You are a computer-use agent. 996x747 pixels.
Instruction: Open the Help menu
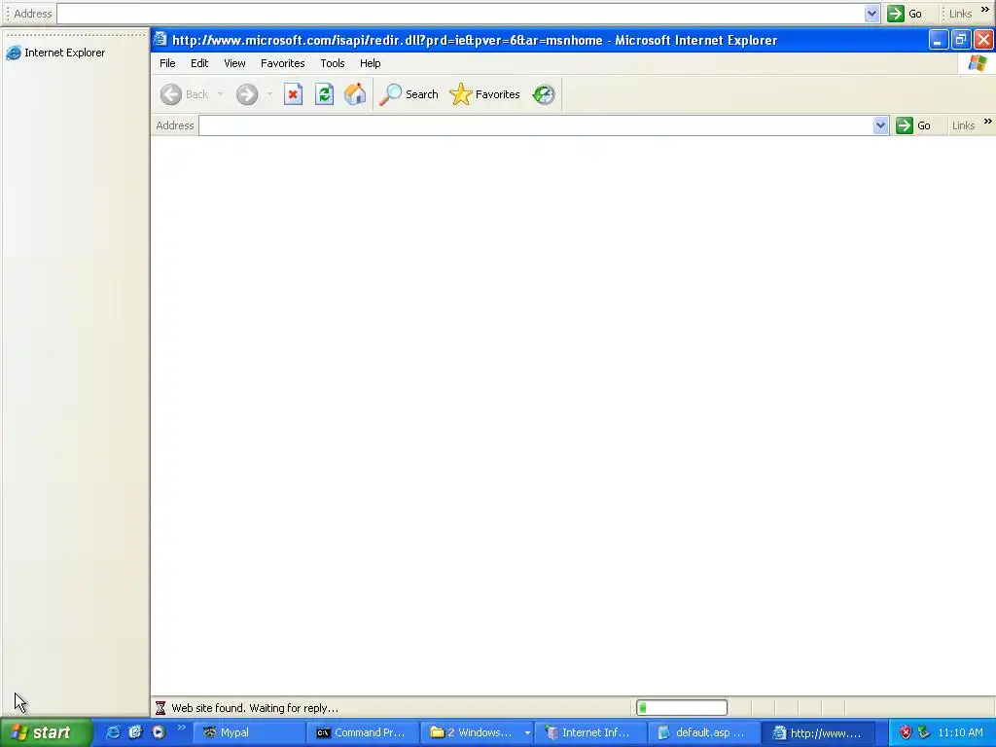370,63
